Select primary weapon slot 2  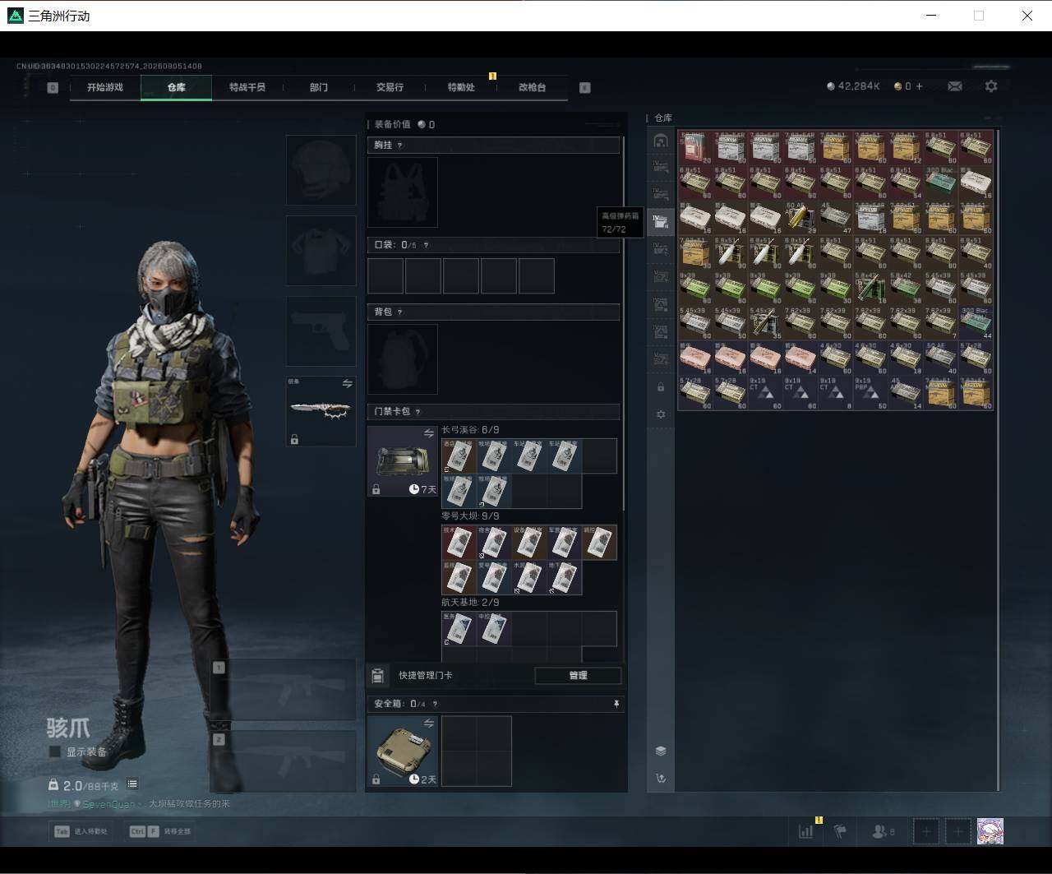point(284,761)
